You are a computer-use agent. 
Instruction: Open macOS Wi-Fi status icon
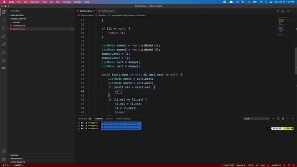[x=261, y=2]
